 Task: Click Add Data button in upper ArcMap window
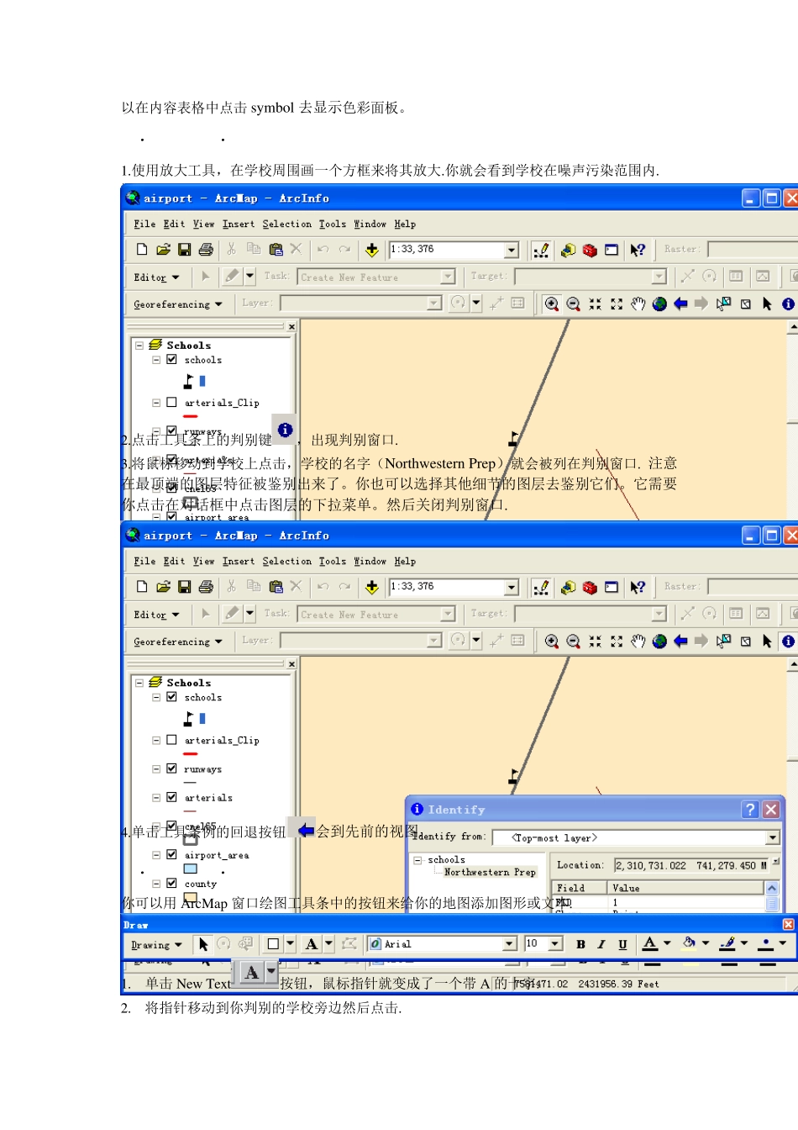pos(371,249)
